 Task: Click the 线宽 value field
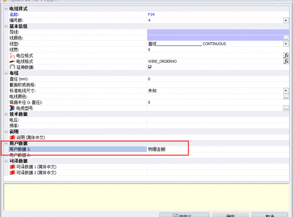[218, 50]
